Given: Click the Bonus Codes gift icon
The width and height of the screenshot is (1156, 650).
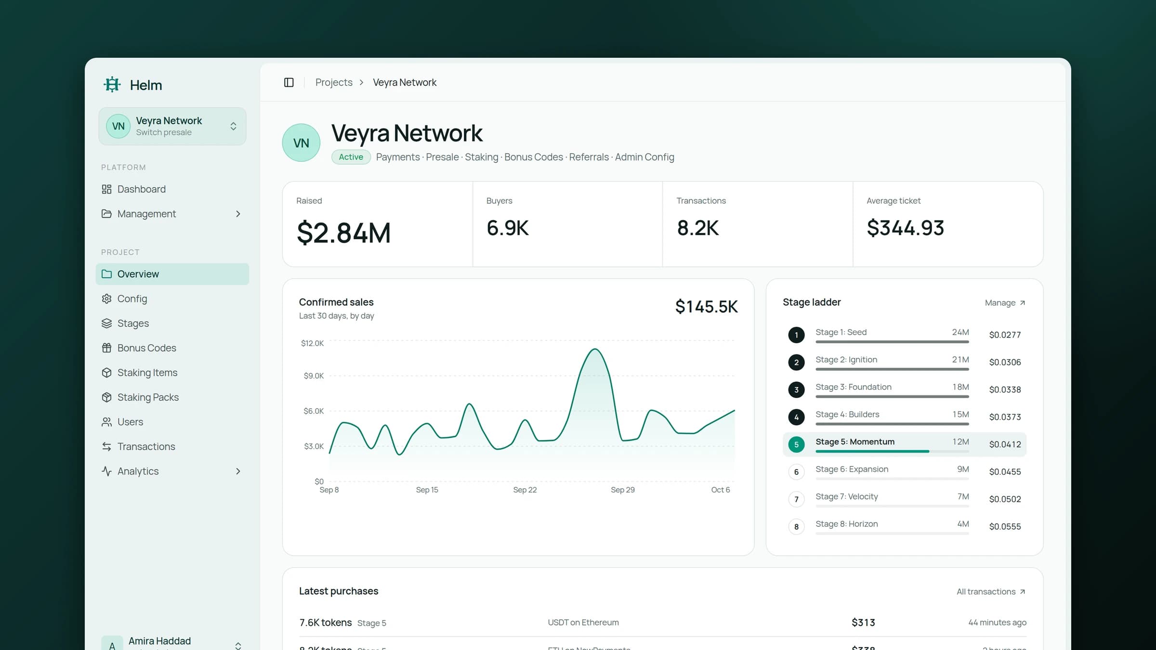Looking at the screenshot, I should [106, 348].
